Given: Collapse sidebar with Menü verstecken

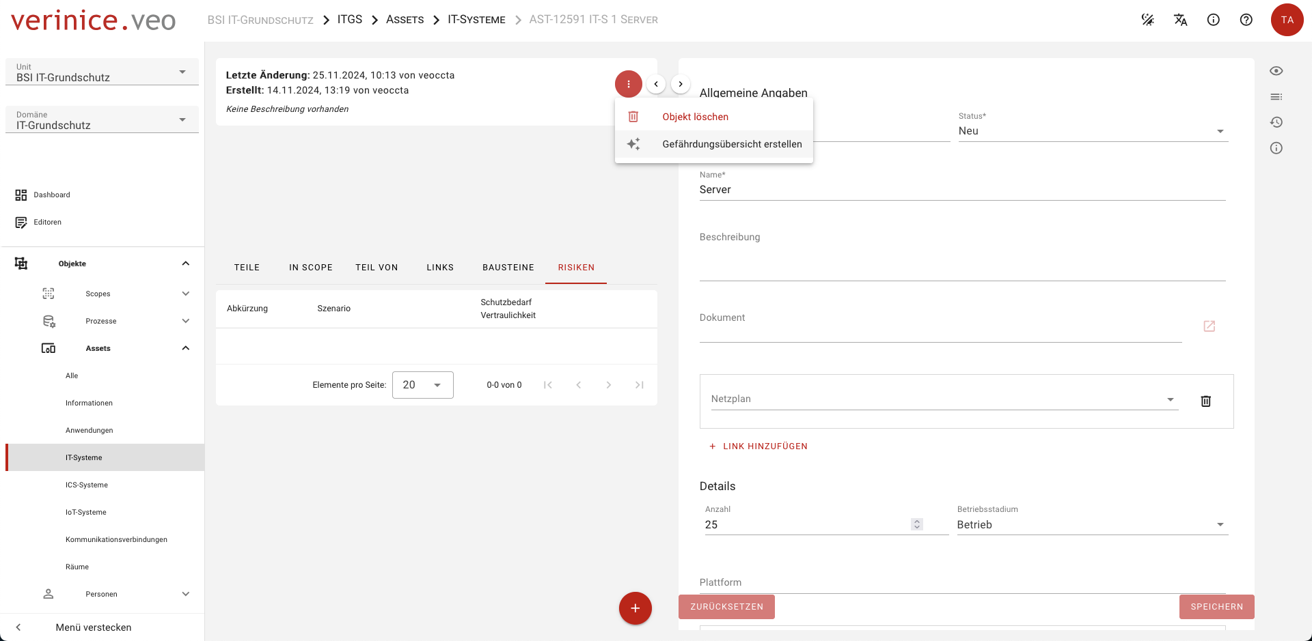Looking at the screenshot, I should coord(93,627).
